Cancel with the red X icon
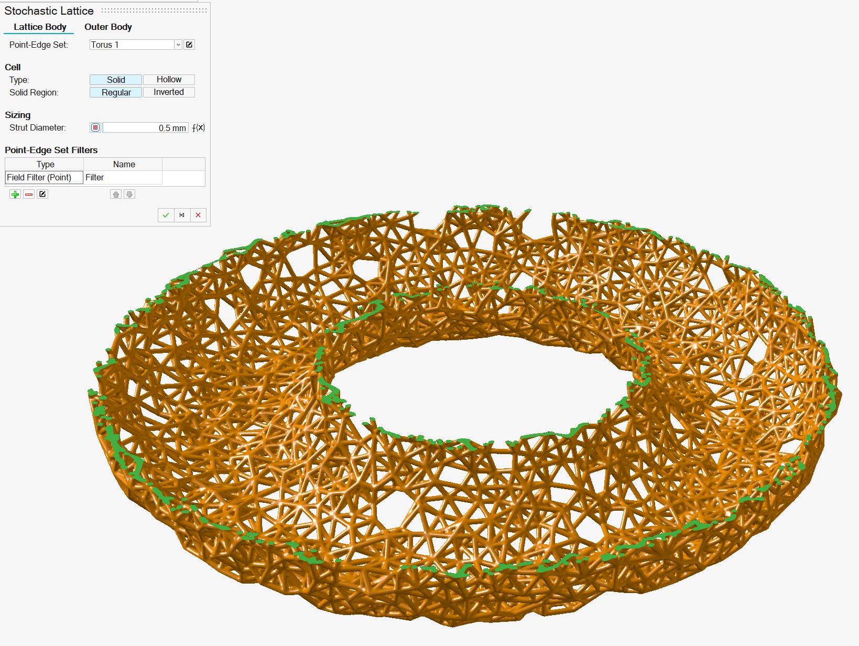 pos(198,215)
